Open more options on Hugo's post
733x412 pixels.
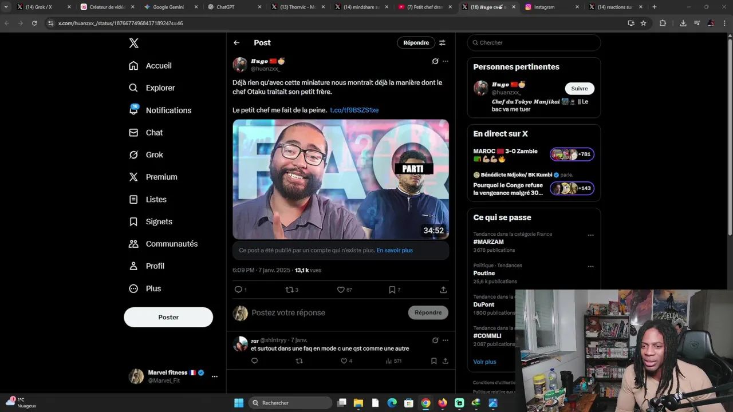(x=446, y=61)
